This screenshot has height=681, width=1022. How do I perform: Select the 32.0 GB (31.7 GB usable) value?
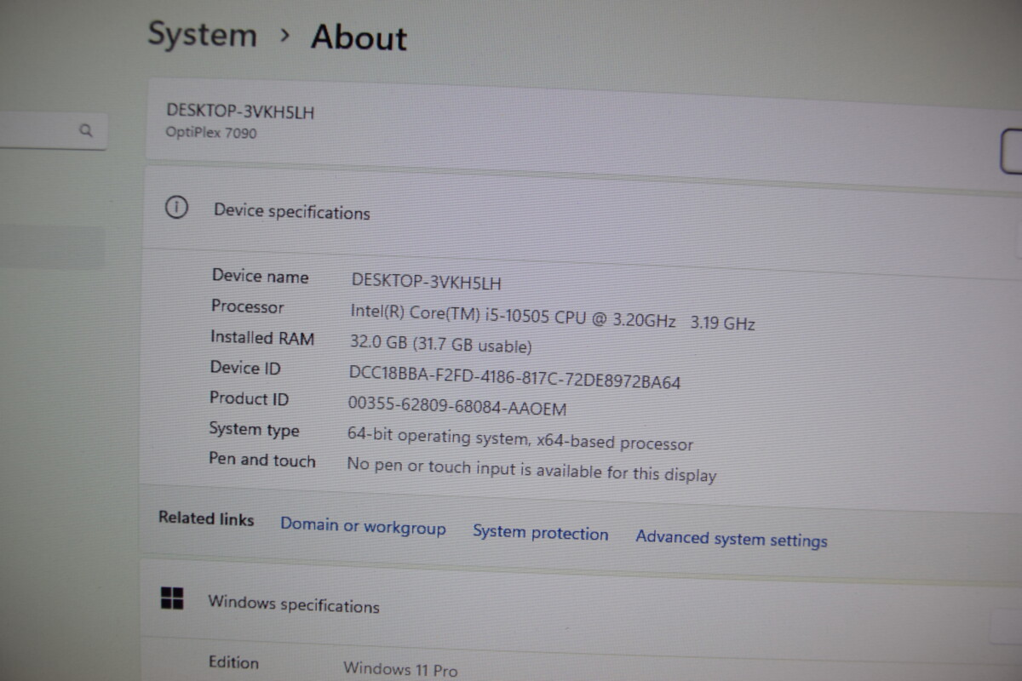tap(440, 344)
